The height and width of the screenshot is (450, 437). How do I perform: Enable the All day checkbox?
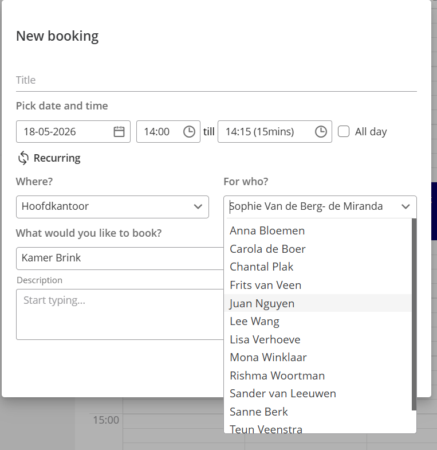coord(344,132)
